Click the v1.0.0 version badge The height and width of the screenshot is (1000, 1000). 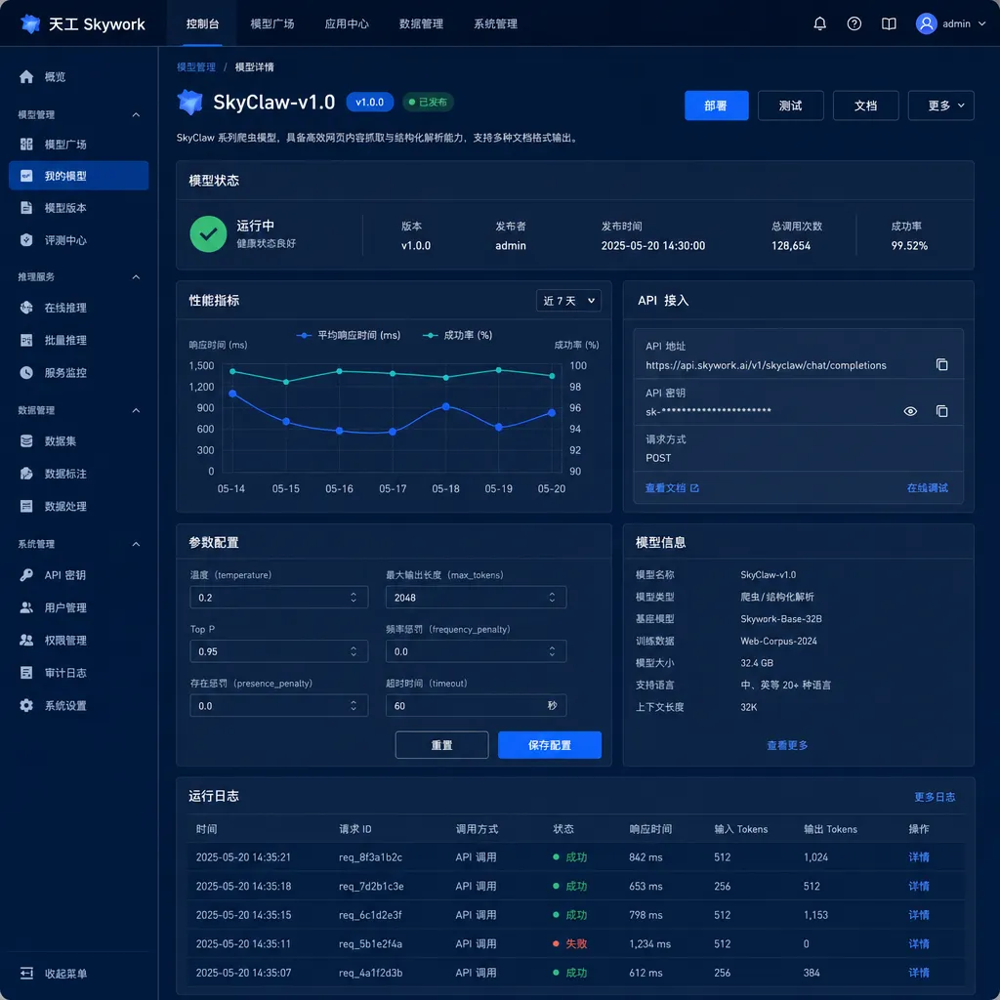369,102
